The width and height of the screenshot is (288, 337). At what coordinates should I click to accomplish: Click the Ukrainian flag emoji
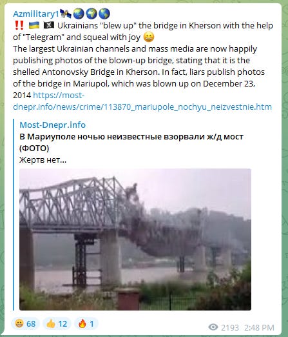34,25
